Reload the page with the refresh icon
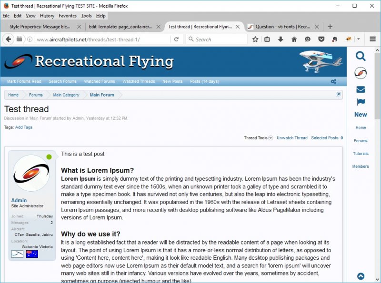The image size is (381, 283). click(x=176, y=39)
